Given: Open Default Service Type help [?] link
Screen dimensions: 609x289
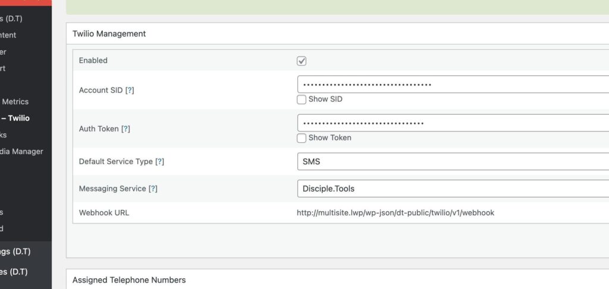Looking at the screenshot, I should pos(160,162).
